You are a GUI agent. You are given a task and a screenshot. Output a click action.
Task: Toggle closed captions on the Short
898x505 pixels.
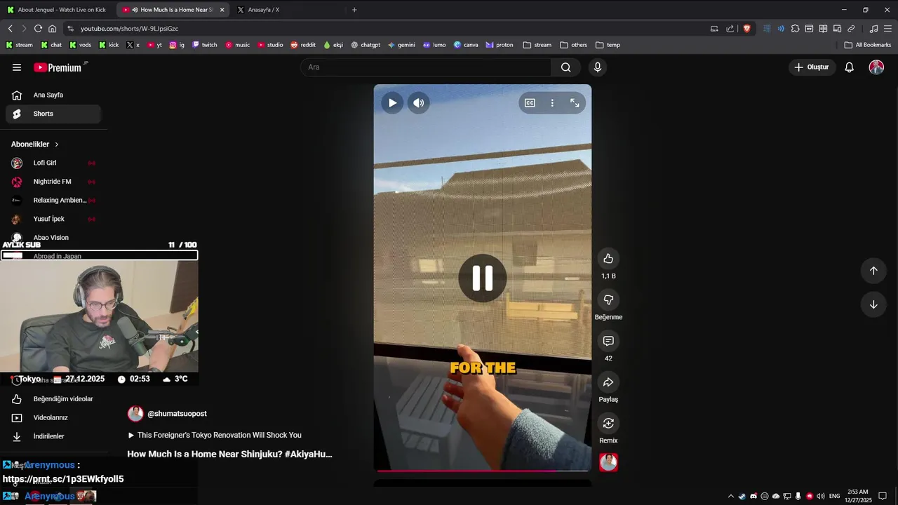click(x=530, y=103)
